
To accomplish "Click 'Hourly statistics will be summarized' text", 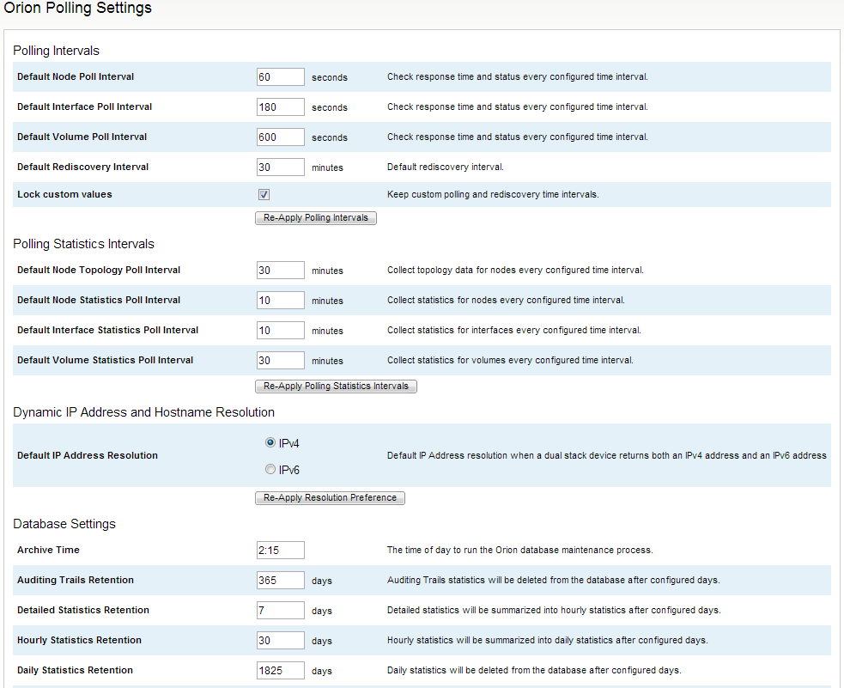I will pyautogui.click(x=548, y=640).
